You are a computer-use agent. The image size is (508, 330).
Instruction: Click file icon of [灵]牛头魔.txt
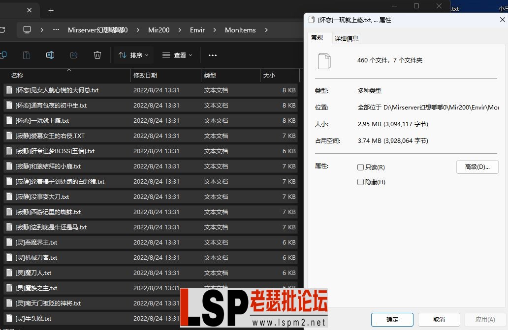tap(9, 318)
